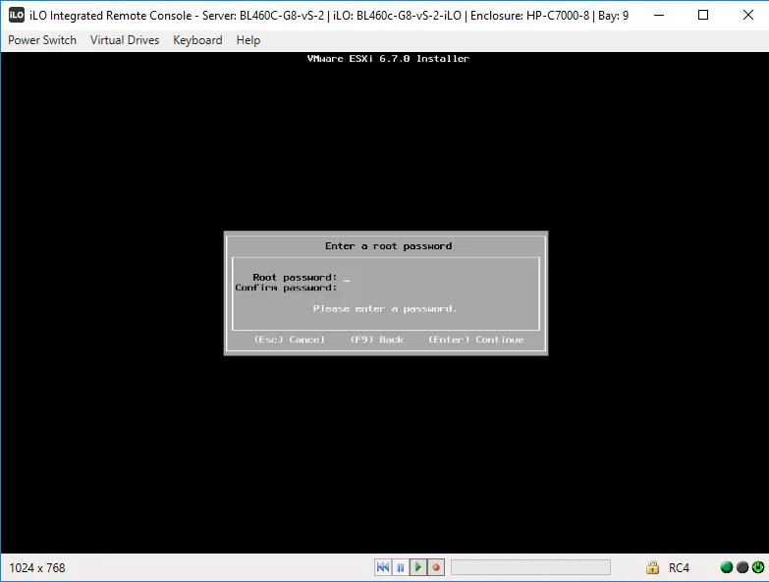Open the Help menu
The height and width of the screenshot is (582, 769).
tap(248, 40)
